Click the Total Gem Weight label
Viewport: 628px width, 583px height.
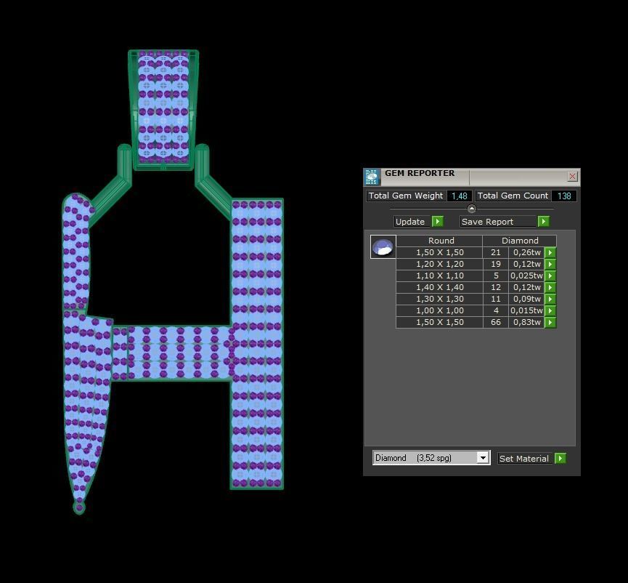click(406, 196)
